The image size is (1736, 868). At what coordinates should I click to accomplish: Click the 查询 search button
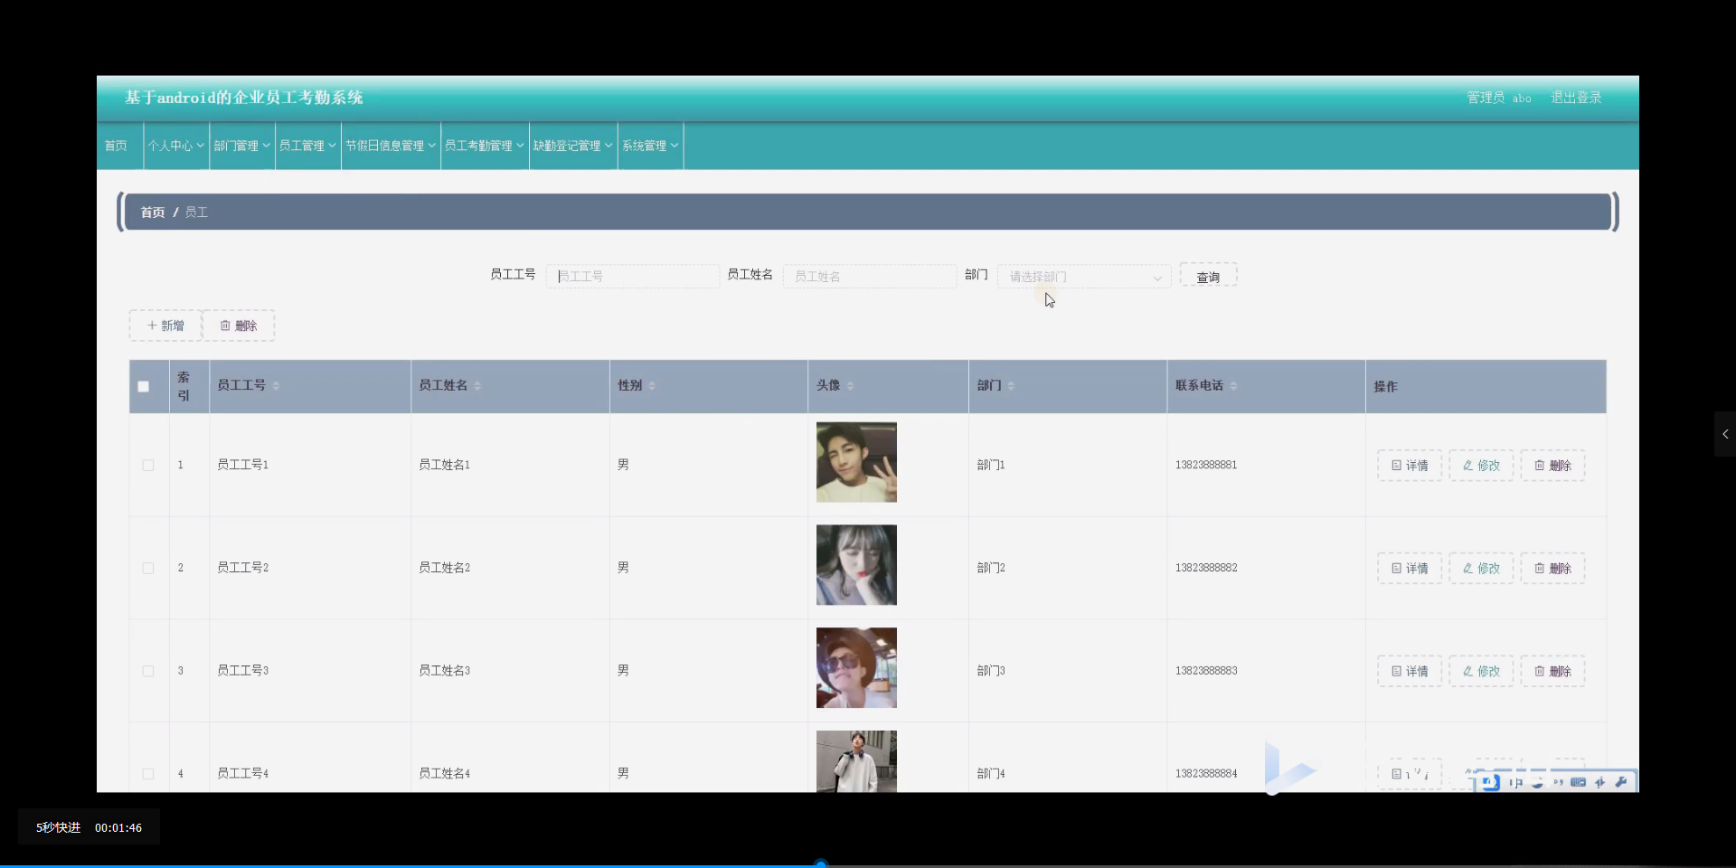[x=1208, y=276]
